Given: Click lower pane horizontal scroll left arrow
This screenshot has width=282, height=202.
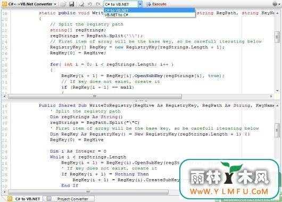Looking at the screenshot, I should [4, 192].
